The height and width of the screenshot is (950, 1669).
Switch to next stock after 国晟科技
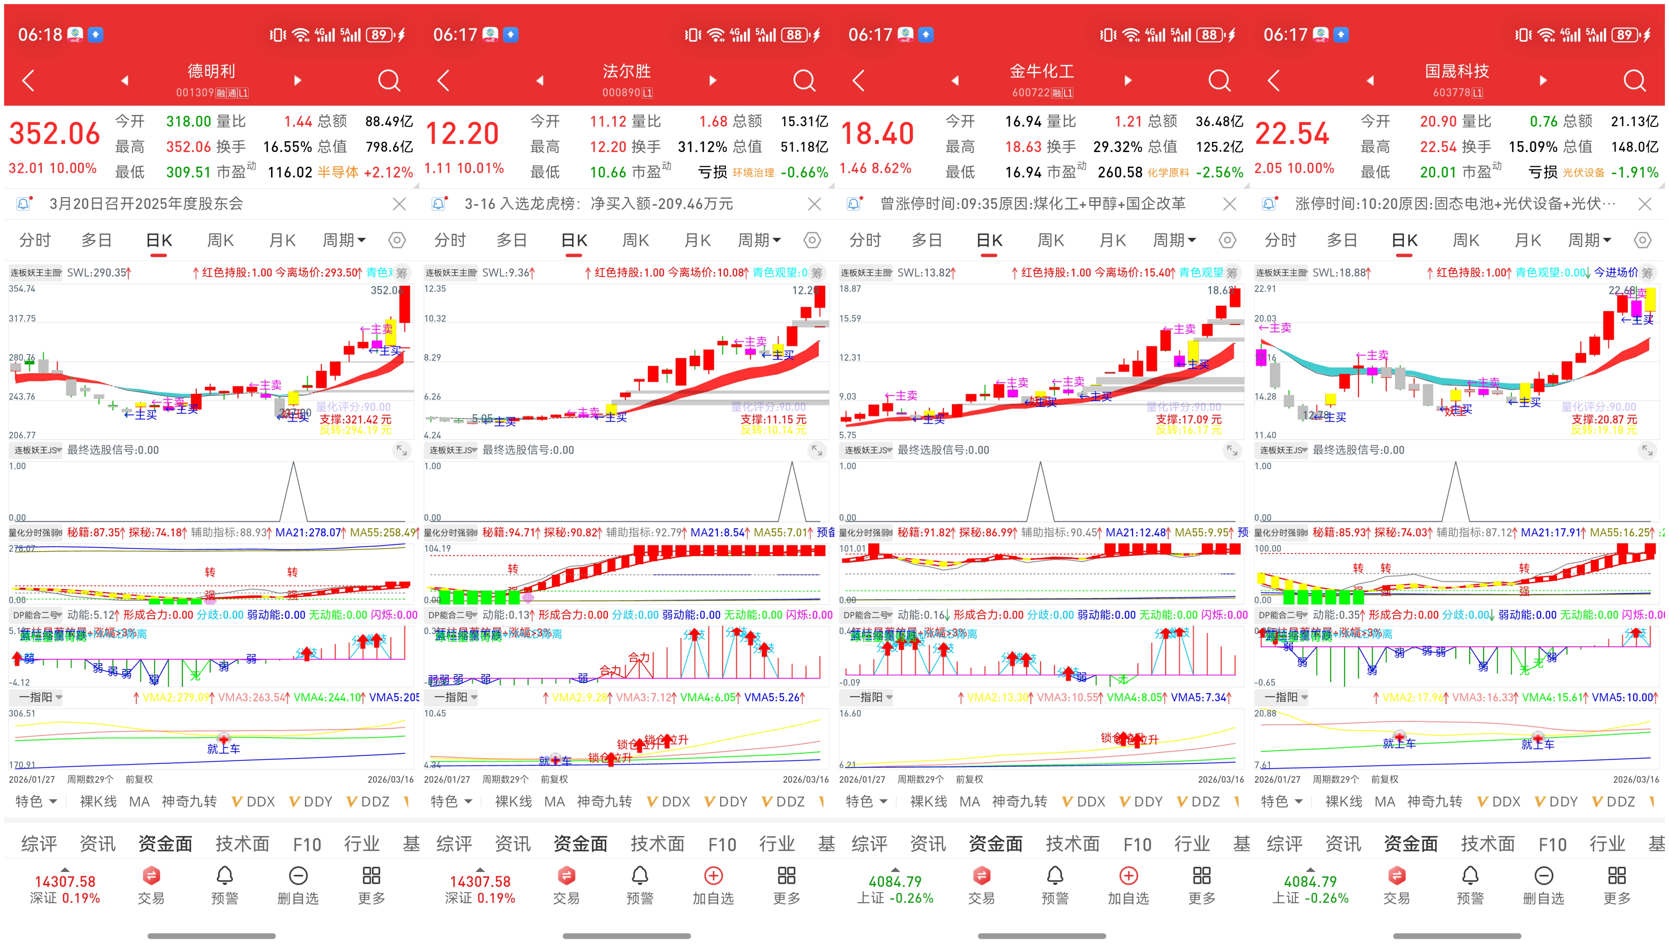(x=1543, y=80)
